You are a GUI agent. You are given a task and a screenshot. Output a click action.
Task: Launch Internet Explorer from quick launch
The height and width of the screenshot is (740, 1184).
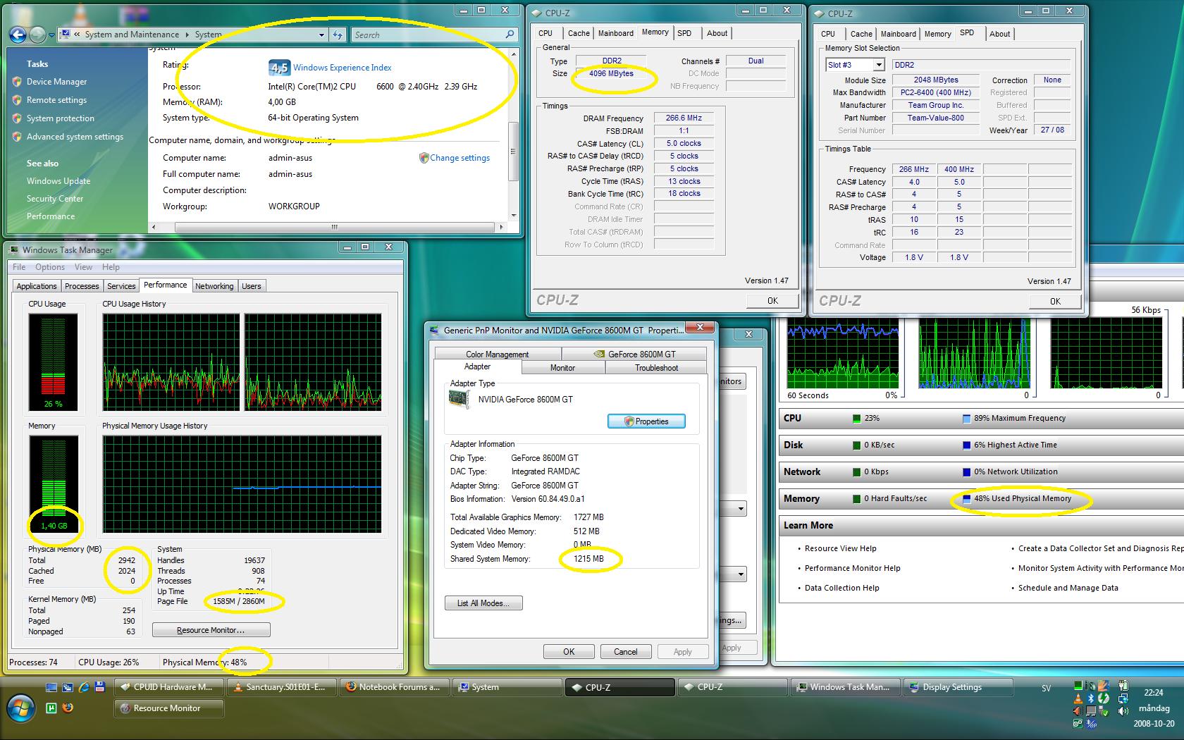click(x=84, y=687)
